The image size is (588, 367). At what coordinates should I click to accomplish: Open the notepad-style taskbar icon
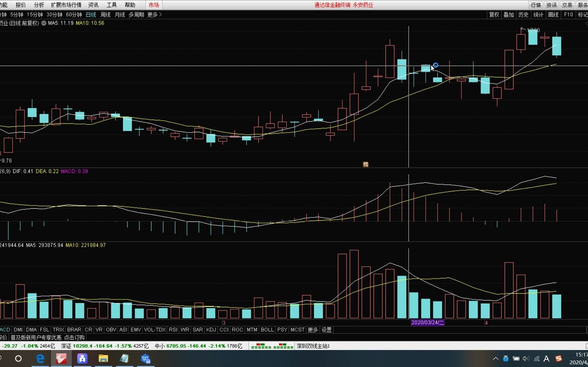pos(124,359)
